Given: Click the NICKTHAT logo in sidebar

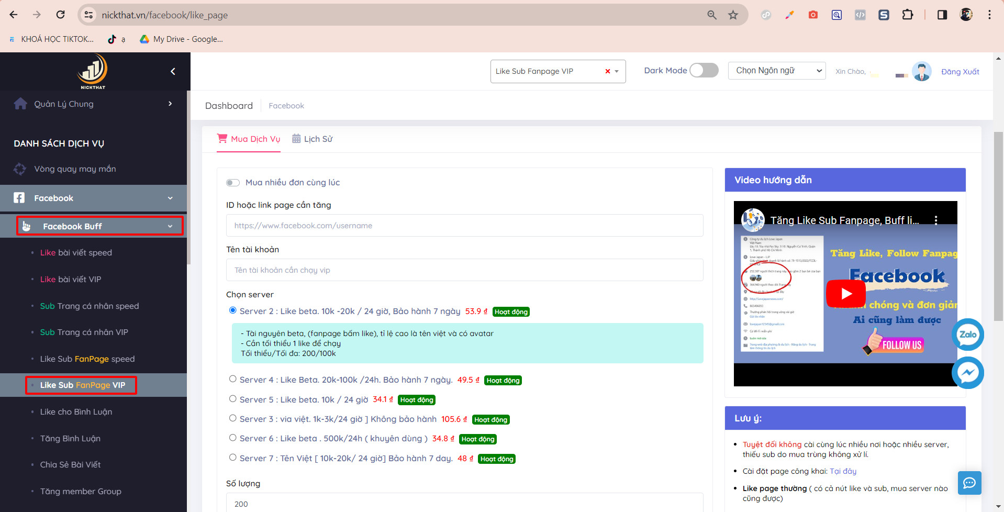Looking at the screenshot, I should click(93, 71).
